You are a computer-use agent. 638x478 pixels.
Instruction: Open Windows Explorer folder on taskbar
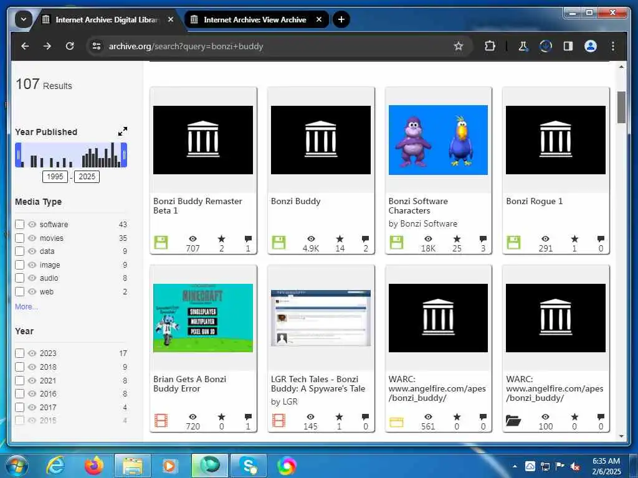point(133,467)
